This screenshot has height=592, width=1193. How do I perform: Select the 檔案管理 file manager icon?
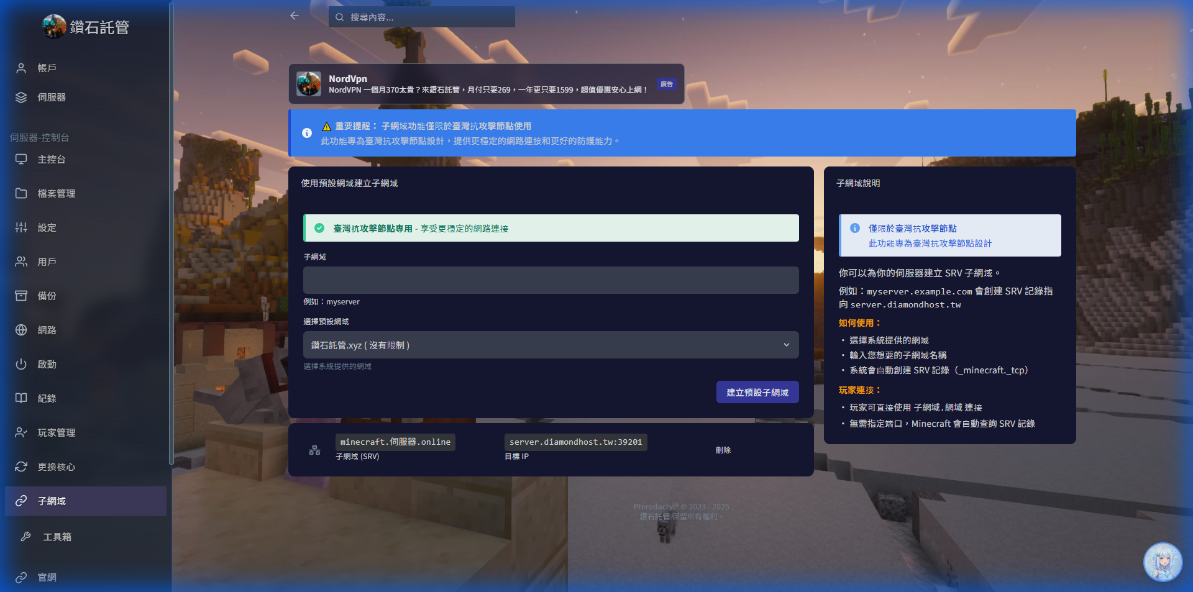pos(22,193)
